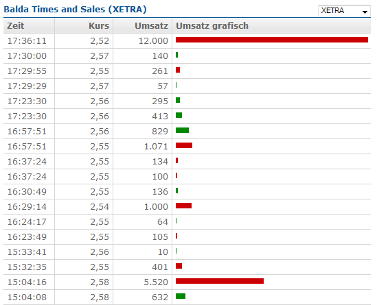The image size is (377, 305).
Task: Select the time 16:30:49
Action: coord(27,192)
